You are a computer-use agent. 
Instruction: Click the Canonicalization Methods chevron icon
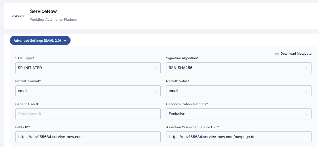(x=306, y=114)
